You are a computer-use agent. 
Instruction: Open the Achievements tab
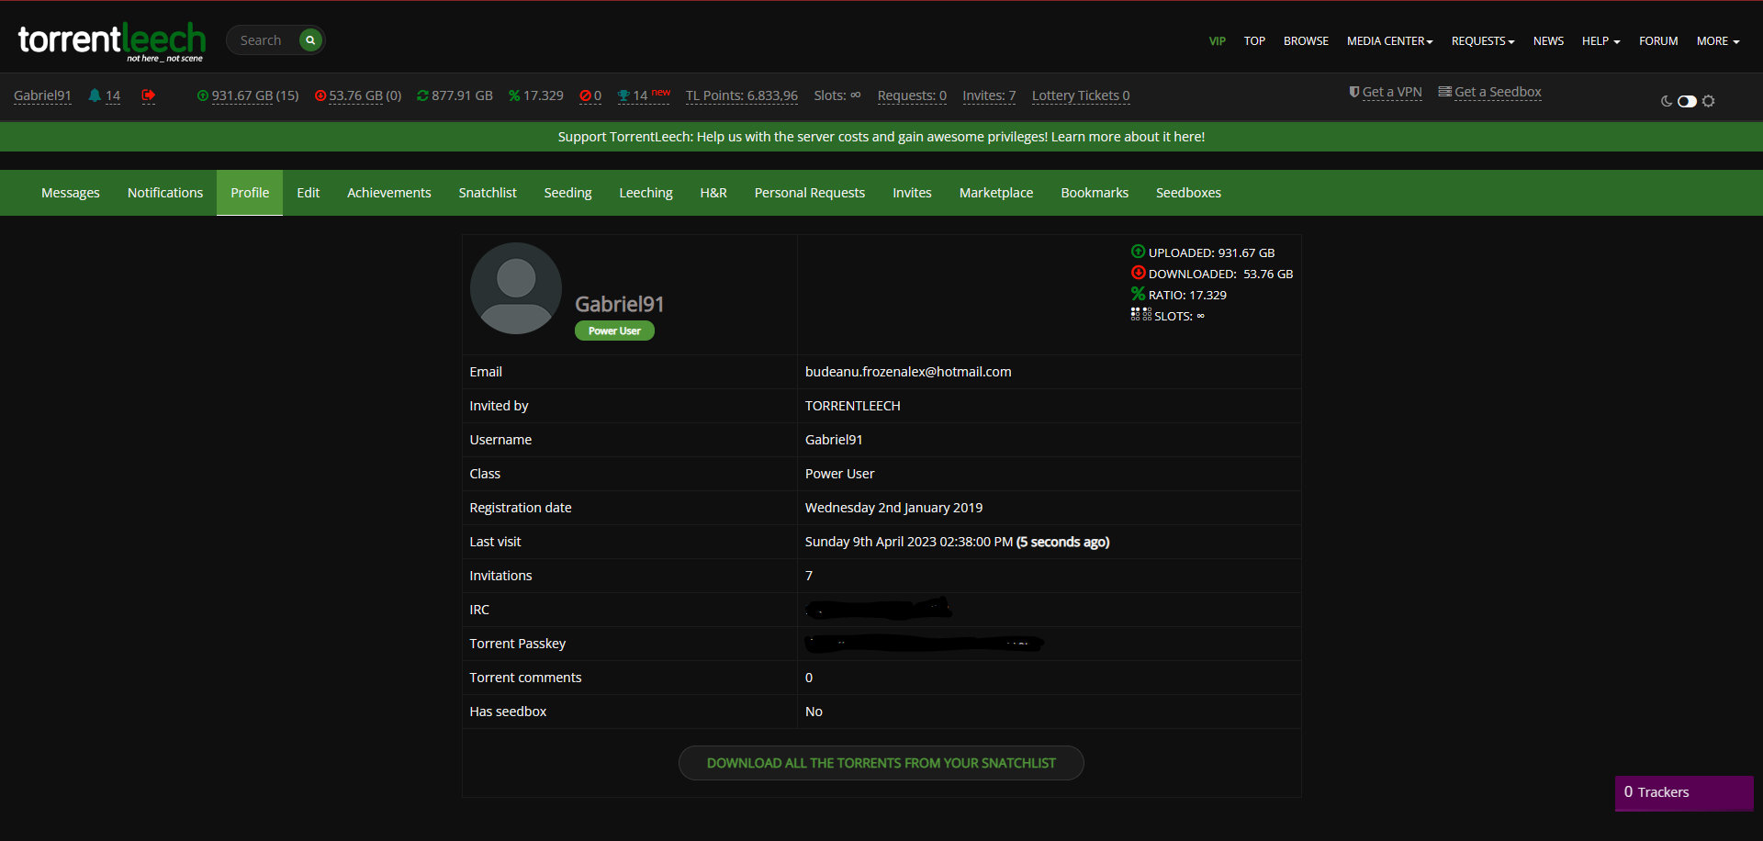tap(389, 193)
